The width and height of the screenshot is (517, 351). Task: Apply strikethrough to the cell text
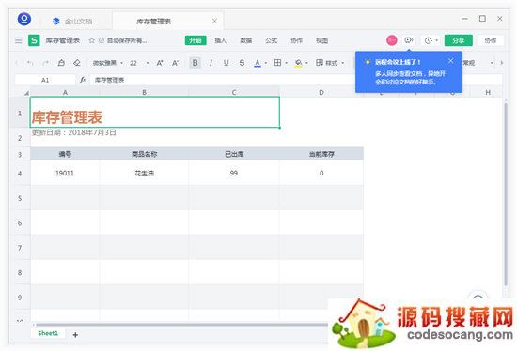pos(242,63)
